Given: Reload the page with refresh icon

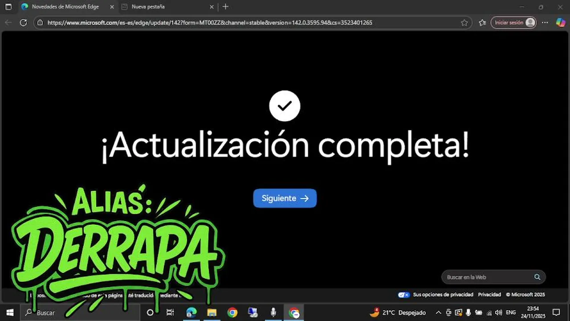Looking at the screenshot, I should point(23,22).
